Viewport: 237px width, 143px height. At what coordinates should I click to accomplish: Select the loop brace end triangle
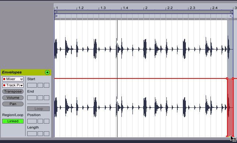click(x=231, y=12)
